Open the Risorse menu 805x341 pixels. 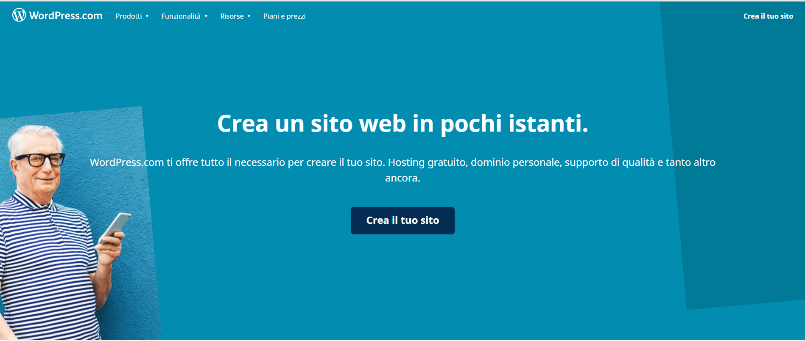tap(232, 16)
